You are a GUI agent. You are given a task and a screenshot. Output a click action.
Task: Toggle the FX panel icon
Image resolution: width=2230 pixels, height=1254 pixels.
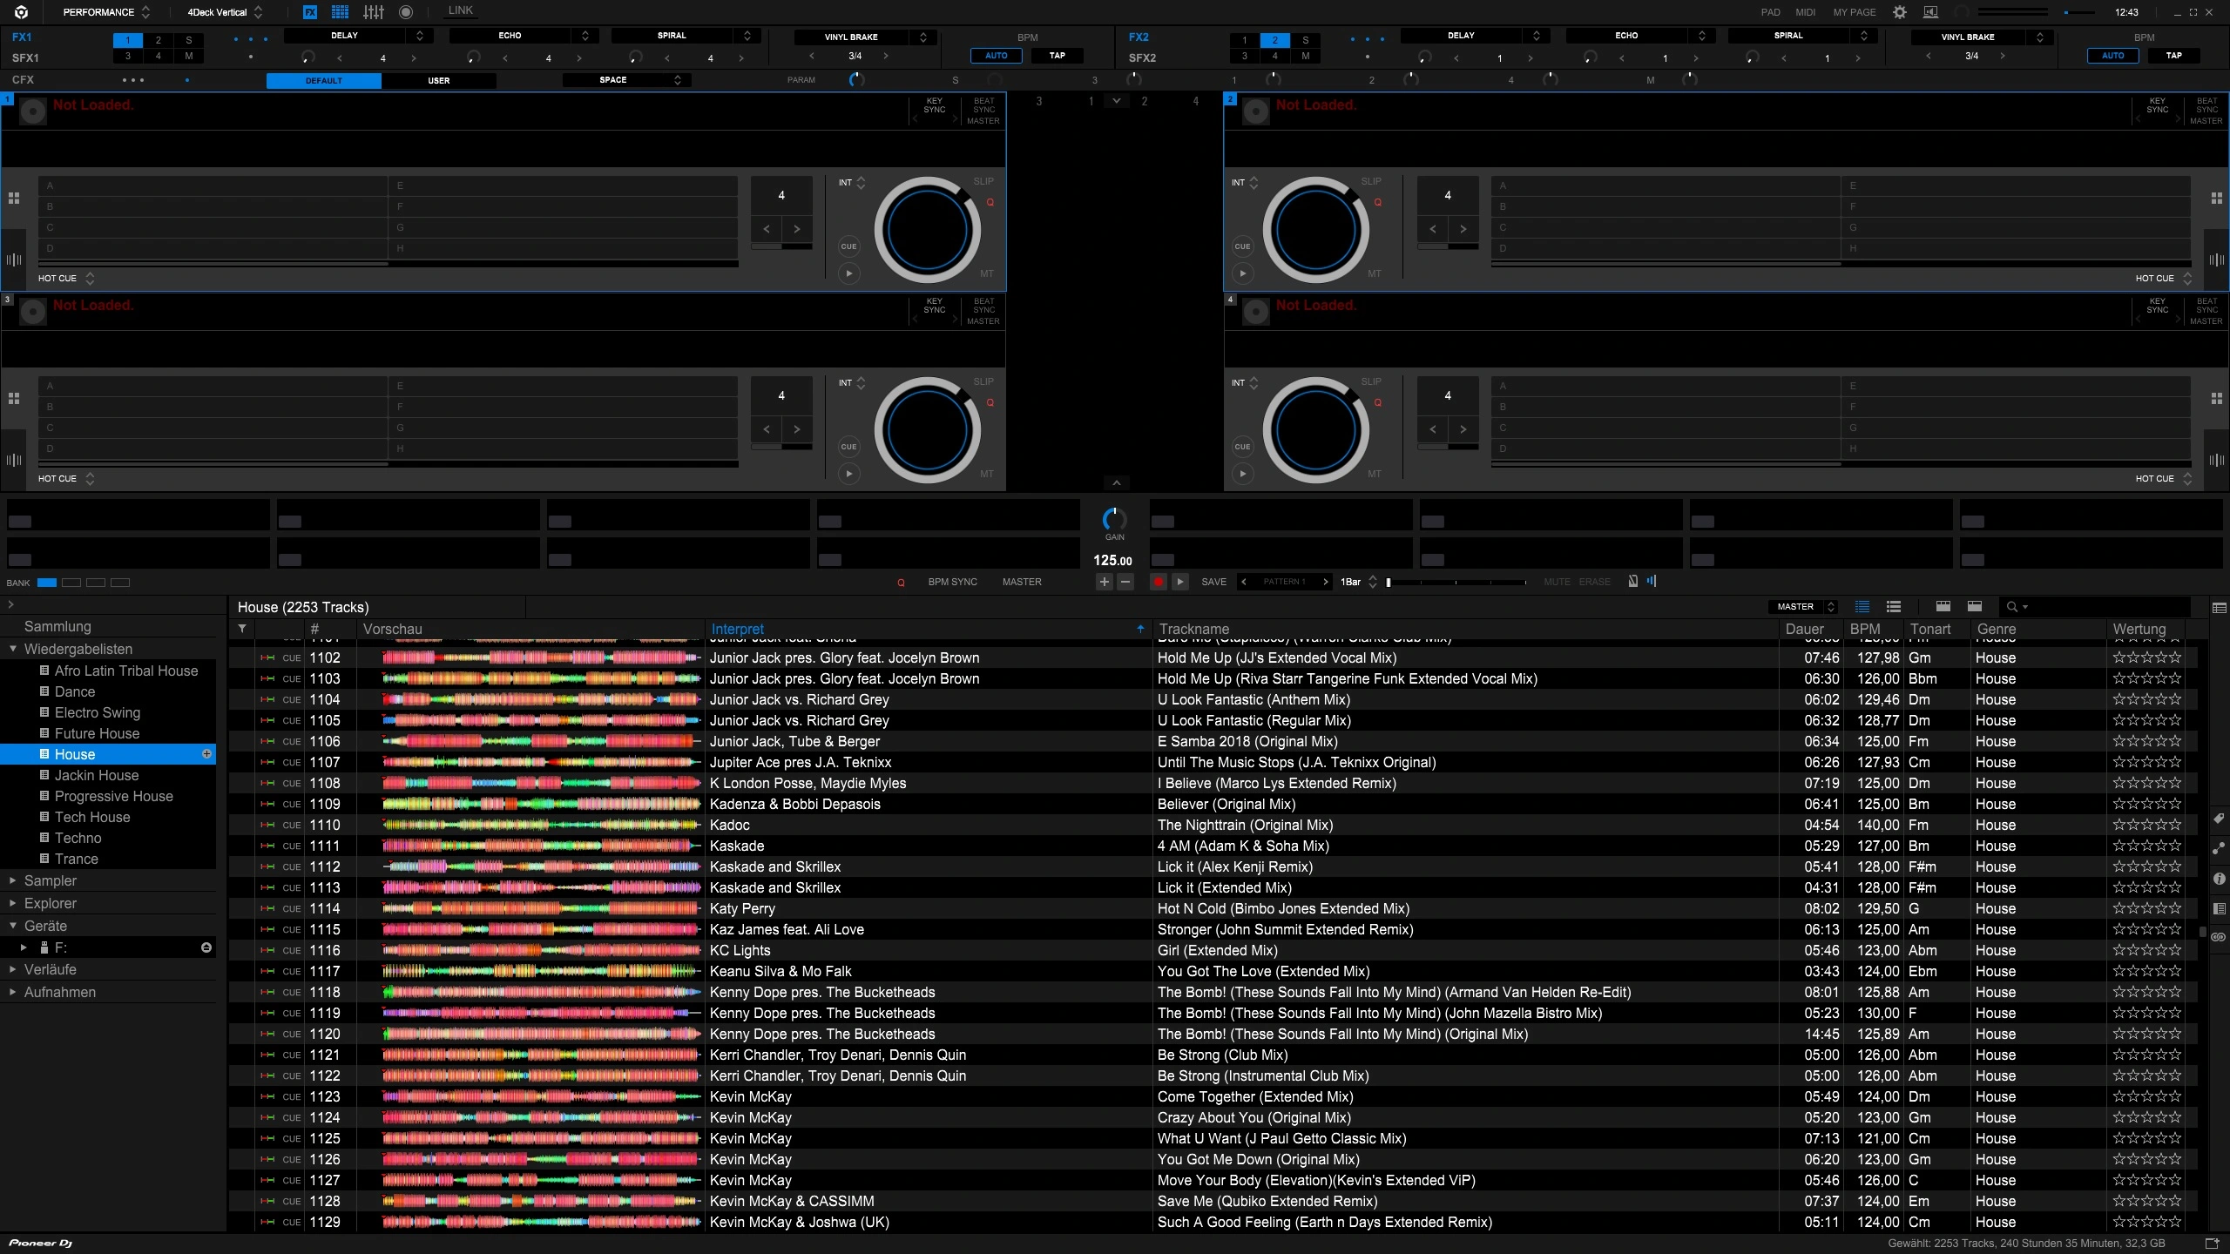(310, 12)
